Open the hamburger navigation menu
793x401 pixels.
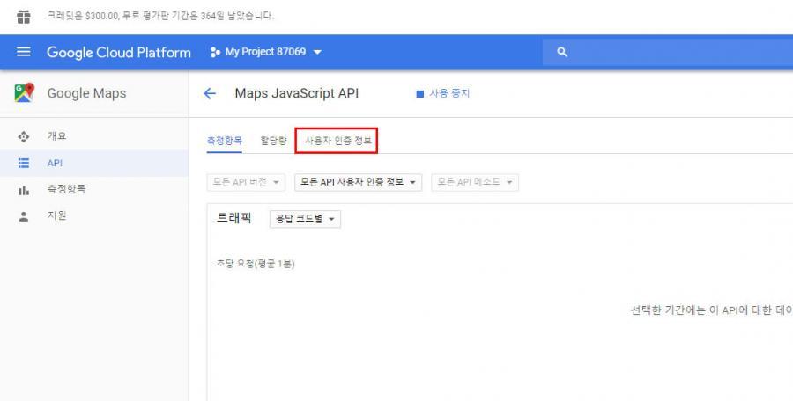(x=24, y=52)
